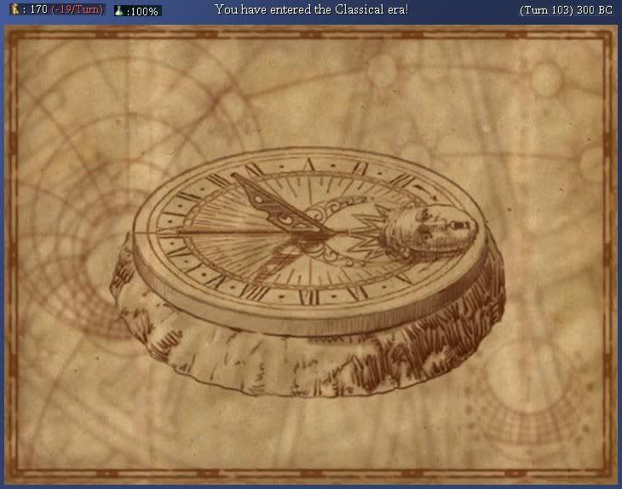622x489 pixels.
Task: Click the red -19/Turn income text
Action: [78, 9]
